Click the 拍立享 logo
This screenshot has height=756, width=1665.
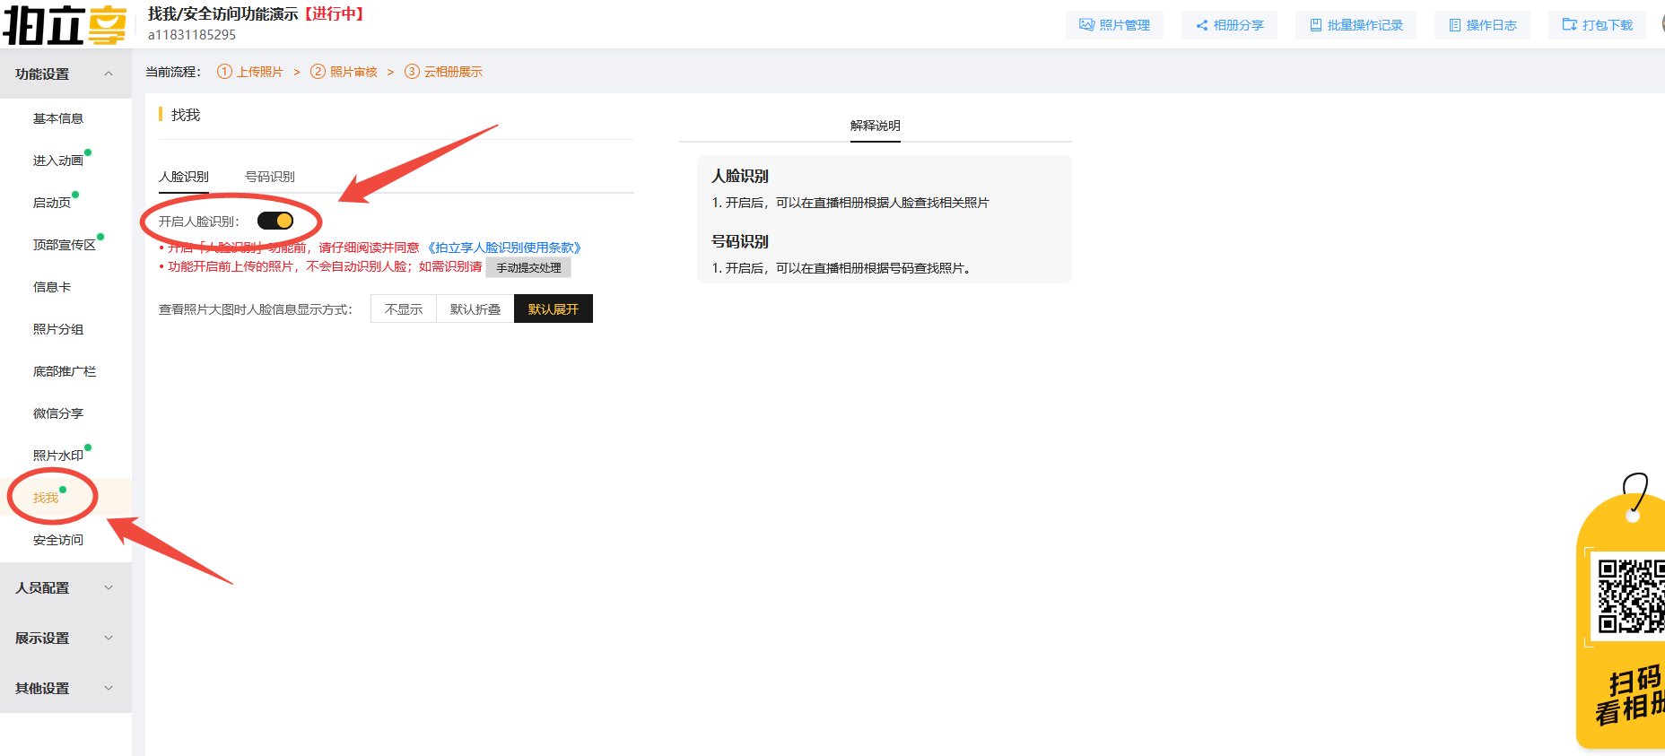point(65,24)
